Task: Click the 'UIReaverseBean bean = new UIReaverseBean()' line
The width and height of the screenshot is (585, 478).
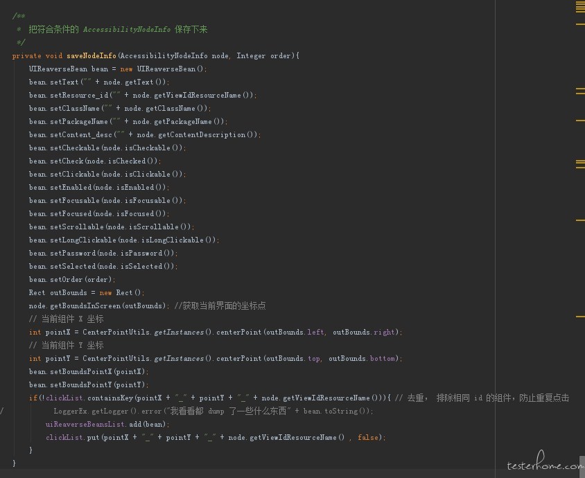Action: pyautogui.click(x=118, y=69)
